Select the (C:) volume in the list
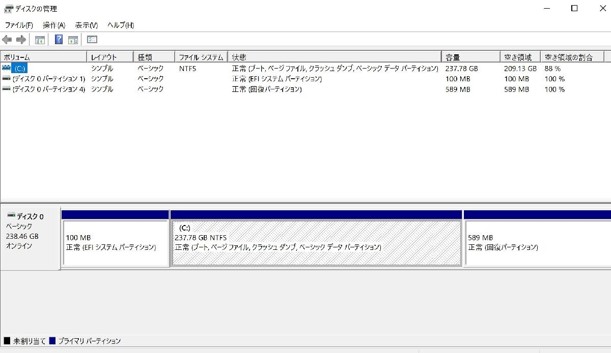The height and width of the screenshot is (353, 611). pos(19,68)
